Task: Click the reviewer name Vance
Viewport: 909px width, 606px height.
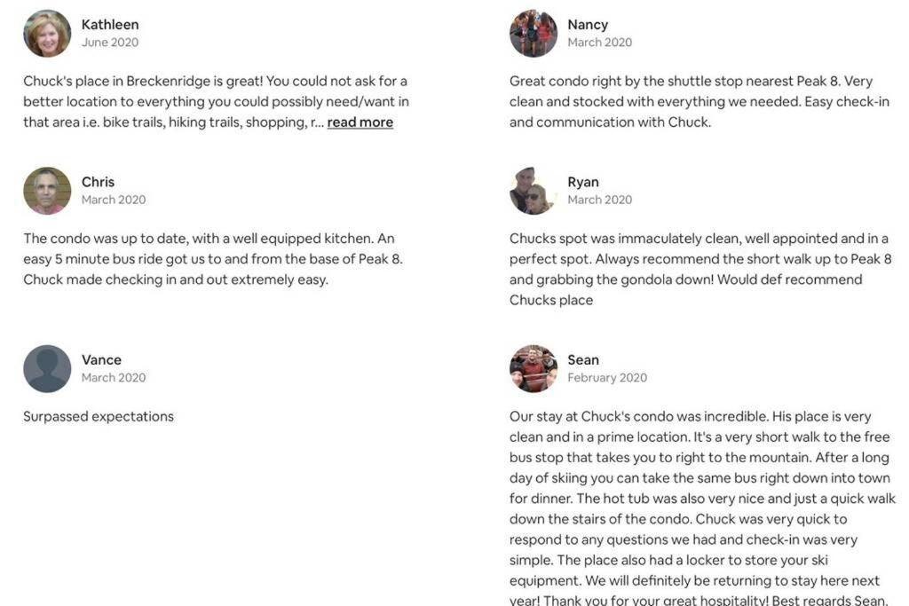Action: point(101,359)
